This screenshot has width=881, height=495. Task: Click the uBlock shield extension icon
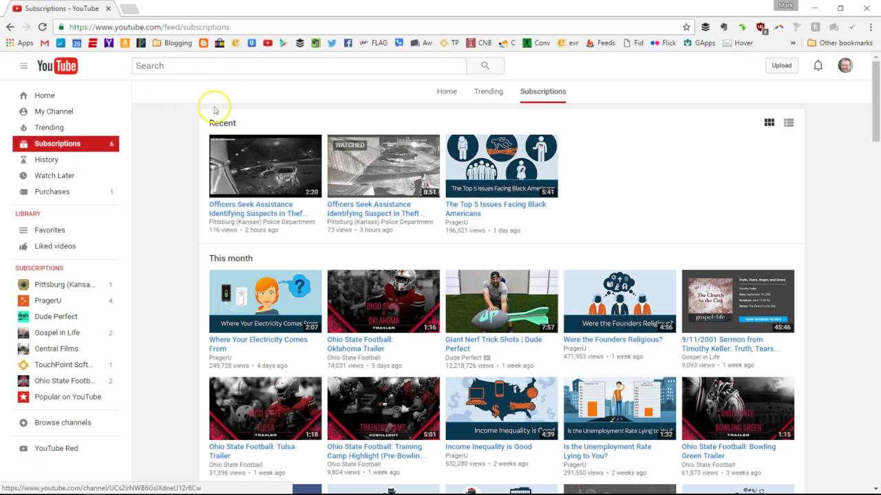[x=761, y=27]
